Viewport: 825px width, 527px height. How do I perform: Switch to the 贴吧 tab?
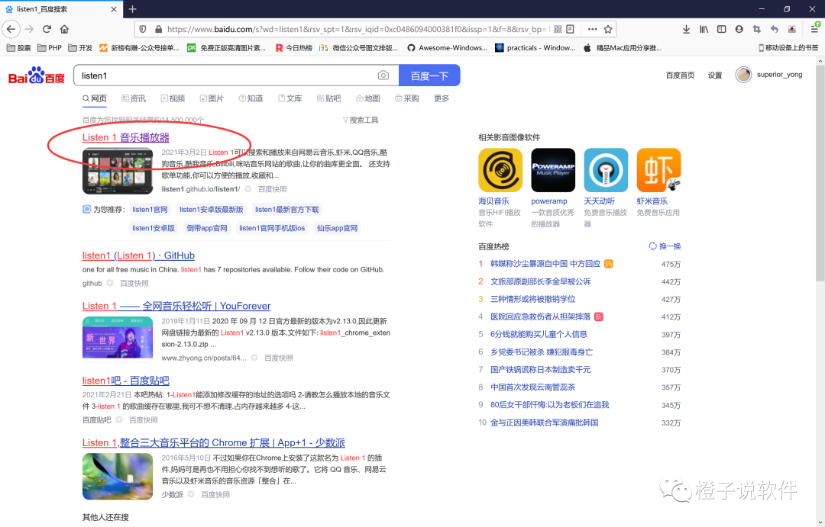click(x=328, y=98)
